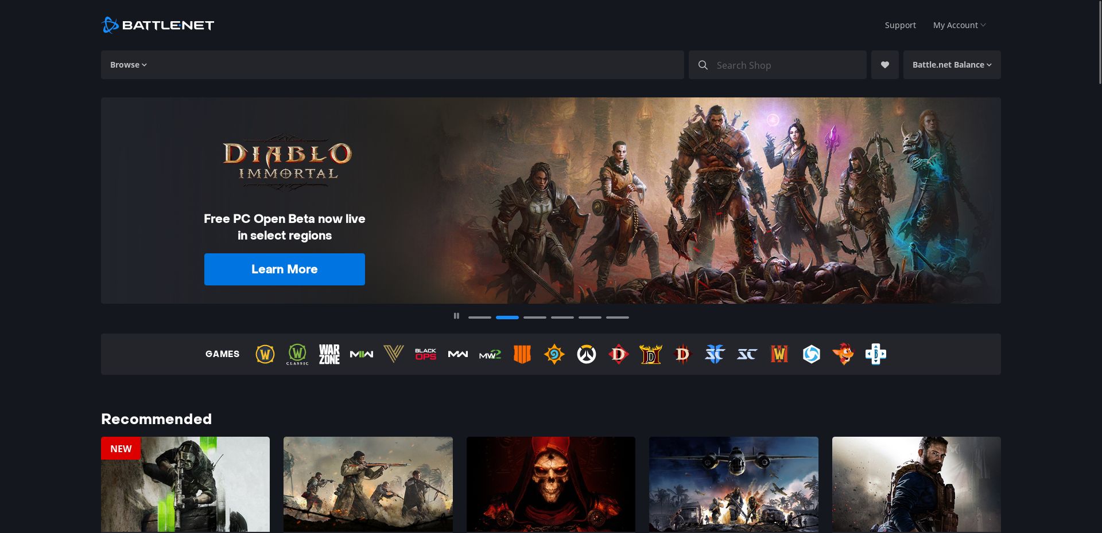
Task: Open the Vanguard soldiers recommended card
Action: tap(368, 484)
